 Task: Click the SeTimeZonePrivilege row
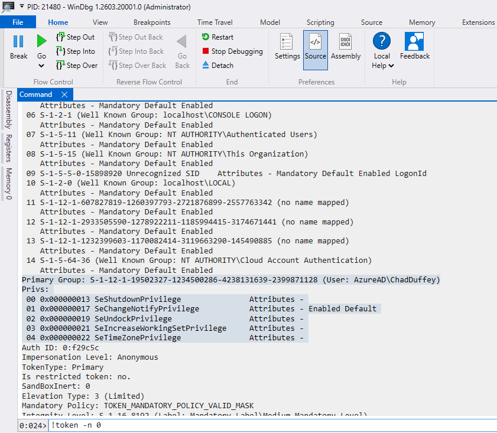[x=165, y=338]
